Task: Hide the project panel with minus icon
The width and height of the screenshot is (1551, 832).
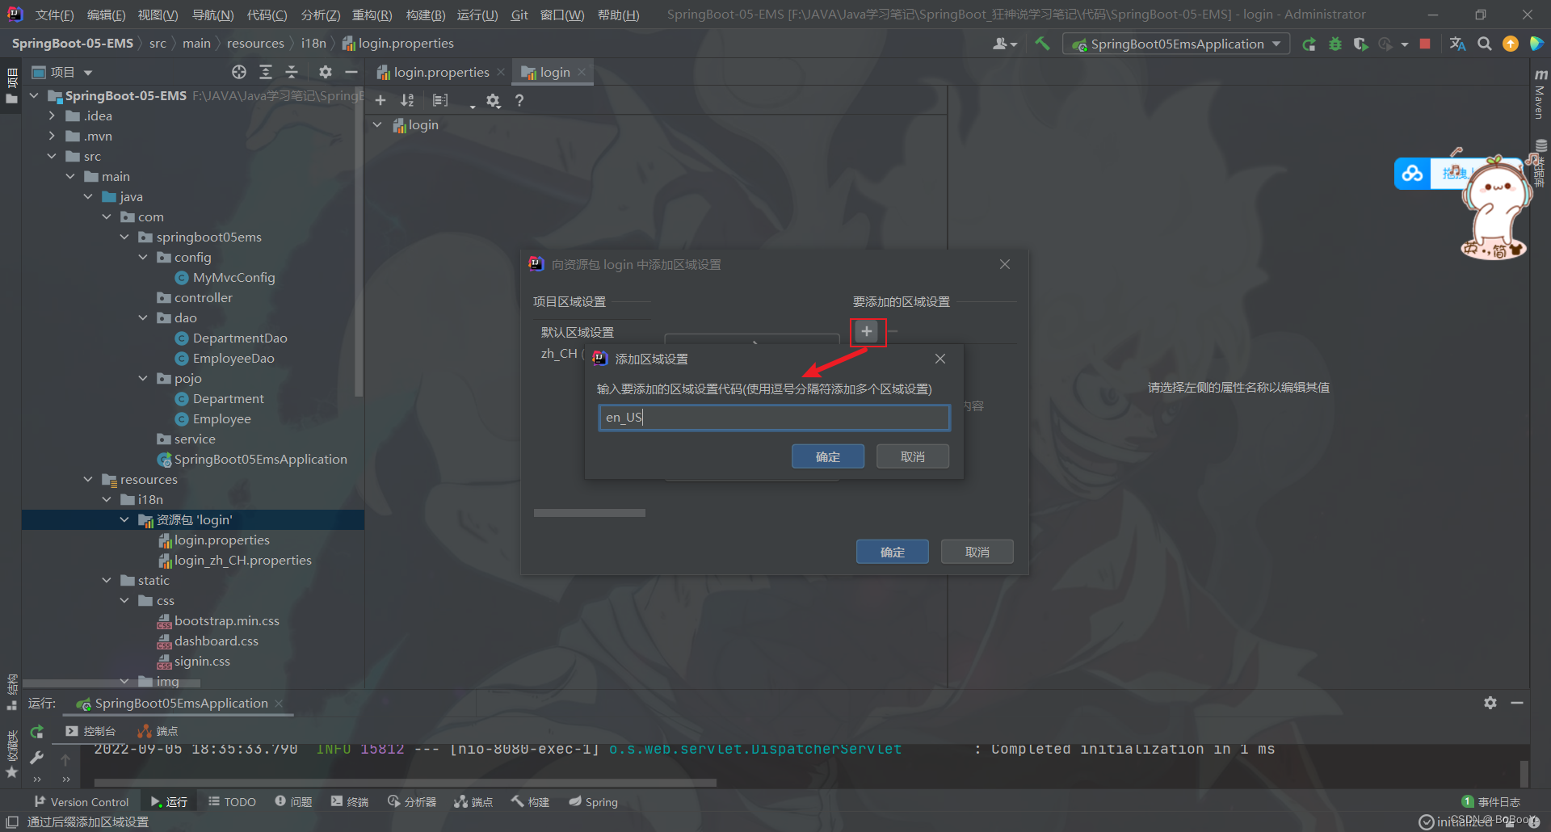Action: [351, 73]
